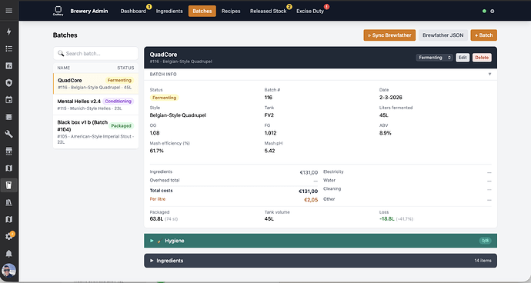The image size is (531, 283).
Task: Click the 14 items count label
Action: [483, 261]
